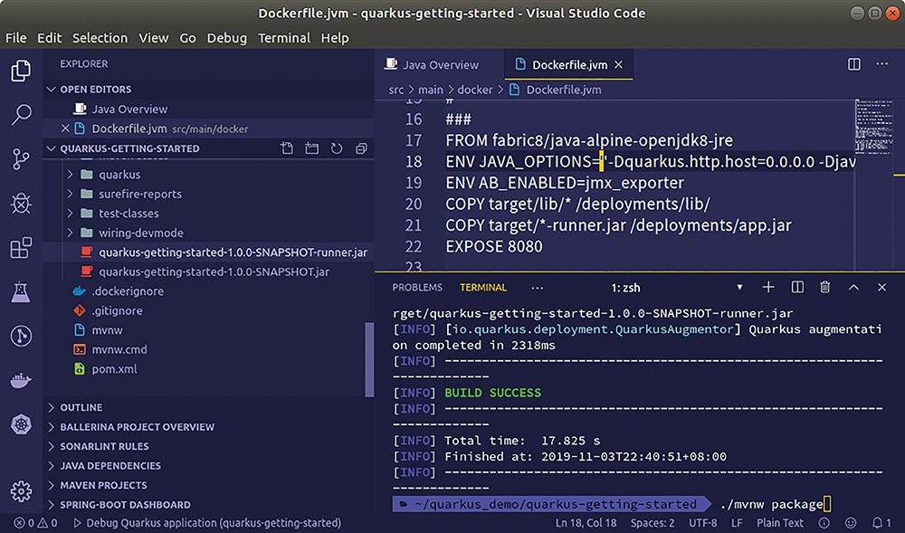
Task: Open the terminal selector dropdown 1: zsh
Action: pyautogui.click(x=676, y=287)
